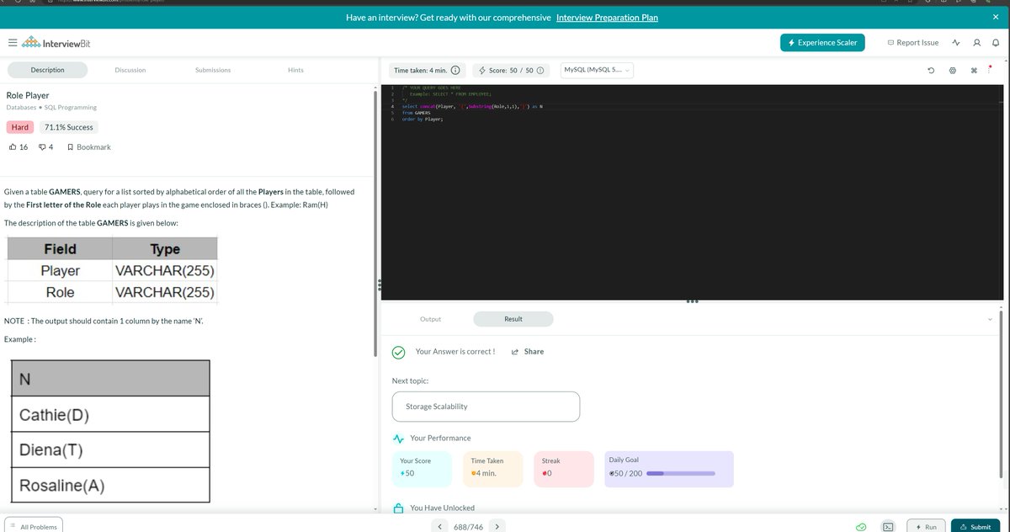Open the editor more options dots

tap(990, 70)
